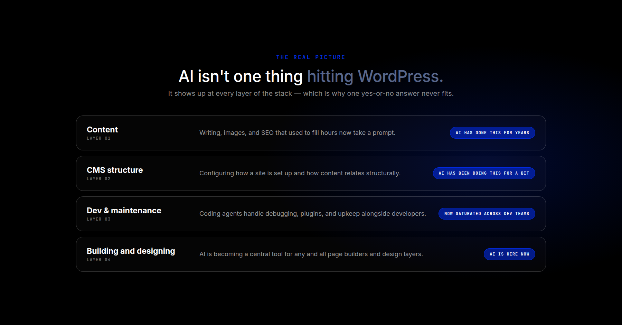Click the 'Content' card title
Viewport: 622px width, 325px height.
pos(102,130)
